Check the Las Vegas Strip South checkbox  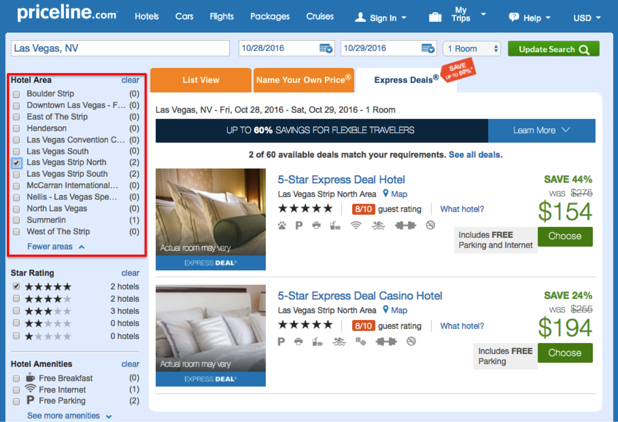pyautogui.click(x=16, y=175)
